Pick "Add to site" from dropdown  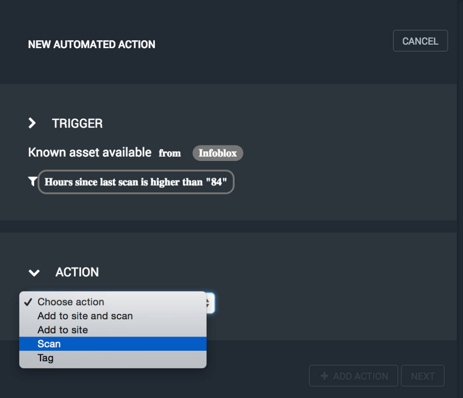coord(62,330)
